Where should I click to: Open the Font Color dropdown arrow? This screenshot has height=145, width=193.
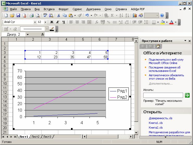point(176,22)
